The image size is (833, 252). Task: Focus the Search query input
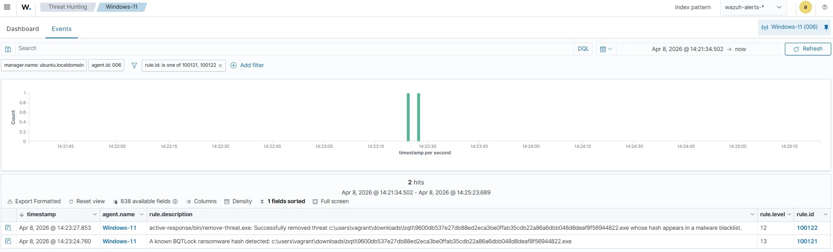(294, 49)
